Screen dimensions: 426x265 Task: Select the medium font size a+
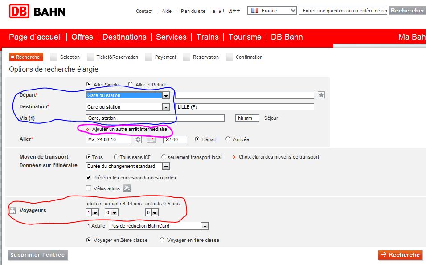pos(221,11)
